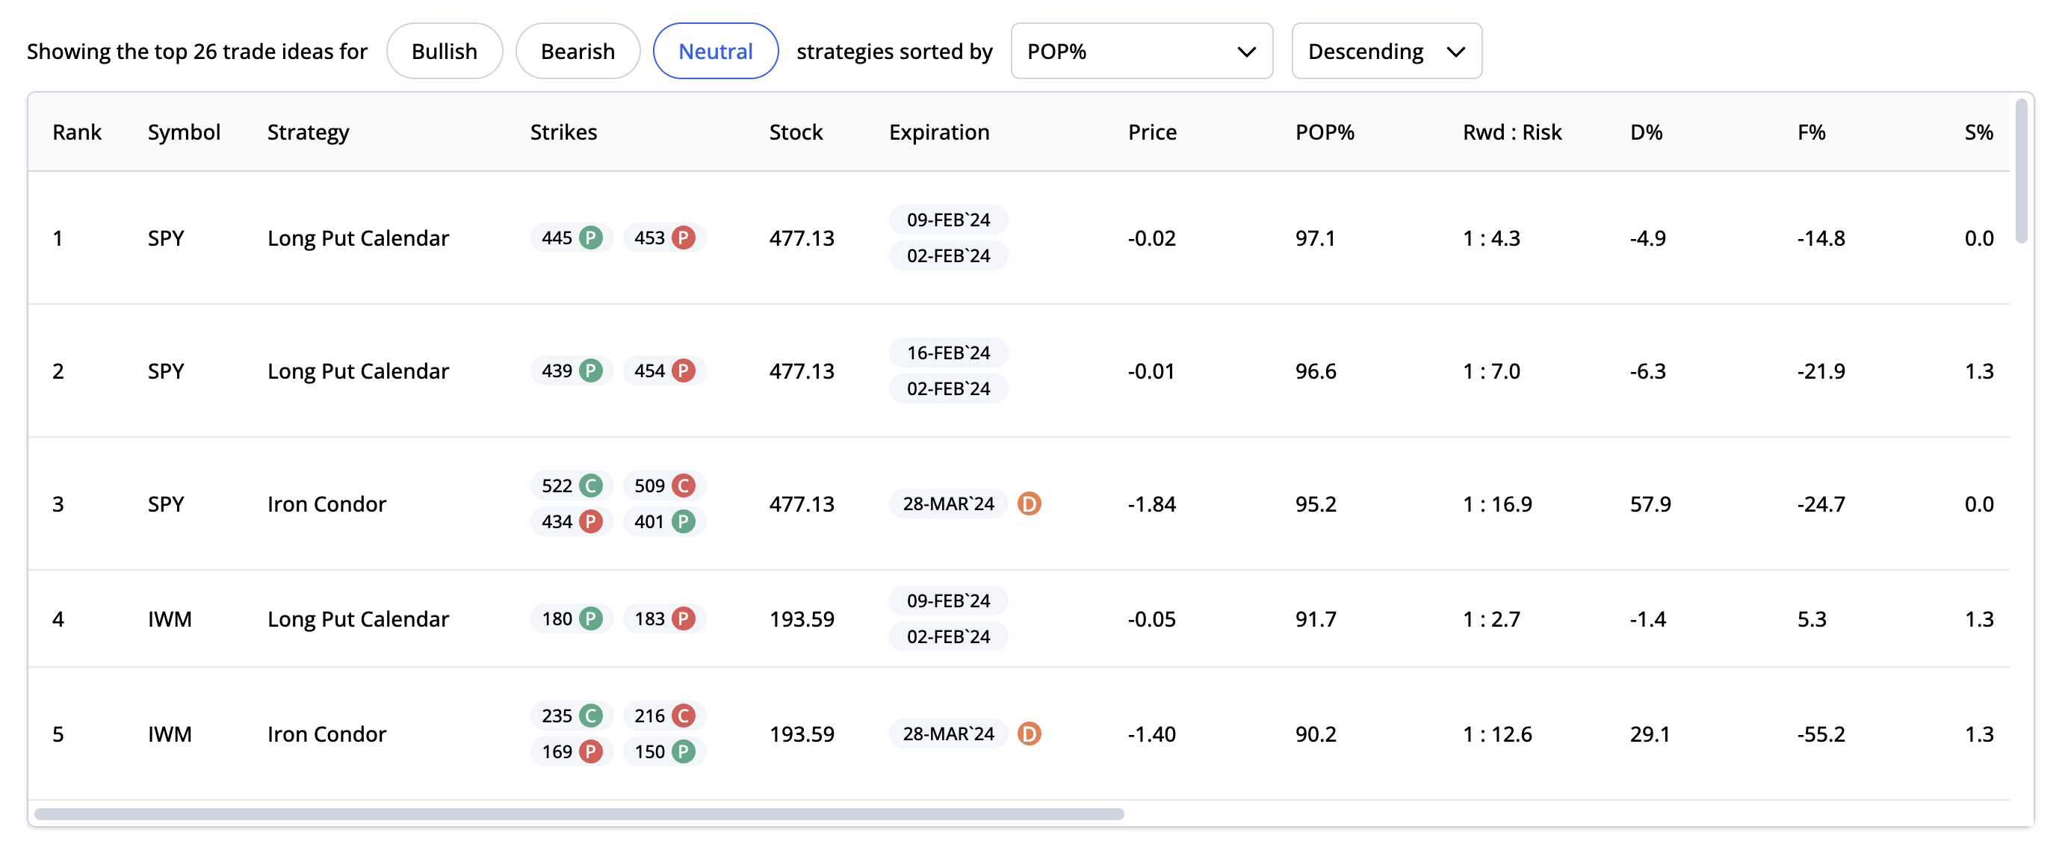
Task: Click the D% column header
Action: (1646, 132)
